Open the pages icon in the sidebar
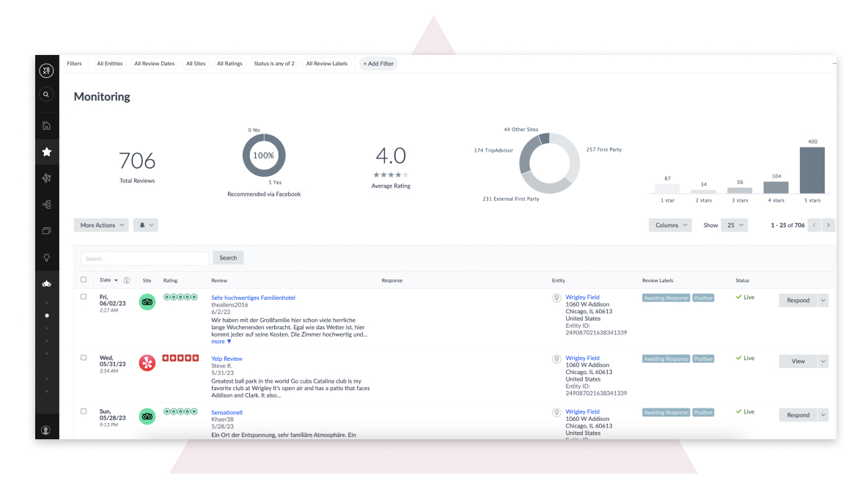The height and width of the screenshot is (495, 868). 46,231
